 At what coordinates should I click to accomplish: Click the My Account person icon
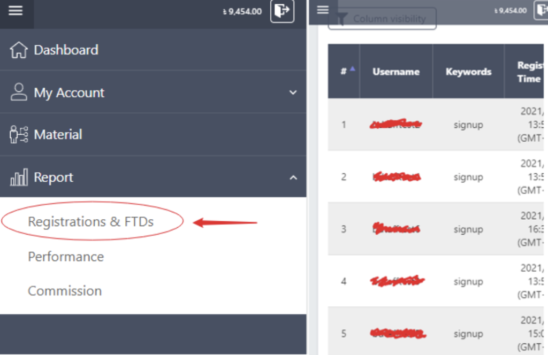19,92
